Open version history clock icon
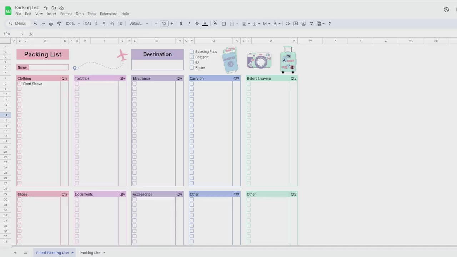This screenshot has width=457, height=257. [446, 10]
